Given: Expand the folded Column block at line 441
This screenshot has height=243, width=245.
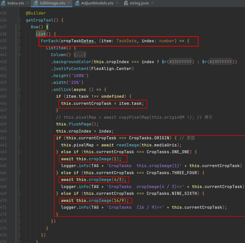Looking at the screenshot, I should click(19, 55).
